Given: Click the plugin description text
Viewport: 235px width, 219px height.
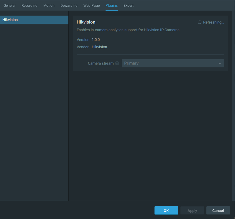Looking at the screenshot, I should coord(128,30).
